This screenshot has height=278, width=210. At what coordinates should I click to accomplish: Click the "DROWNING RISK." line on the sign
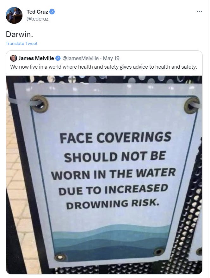(111, 203)
